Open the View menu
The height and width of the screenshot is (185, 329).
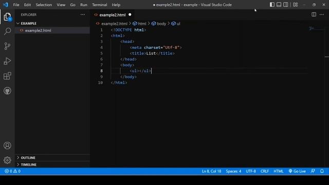click(61, 5)
